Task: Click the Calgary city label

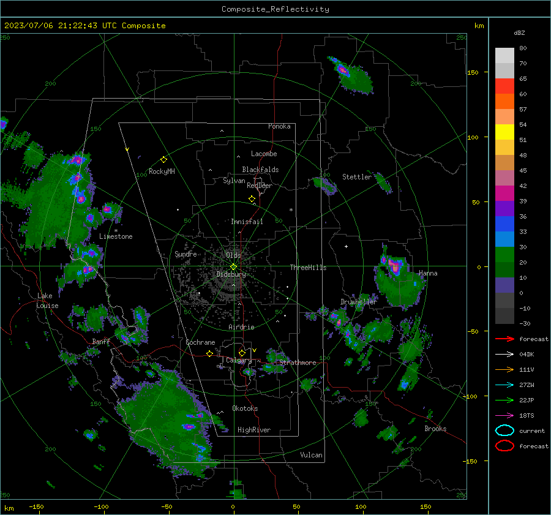Action: [239, 360]
